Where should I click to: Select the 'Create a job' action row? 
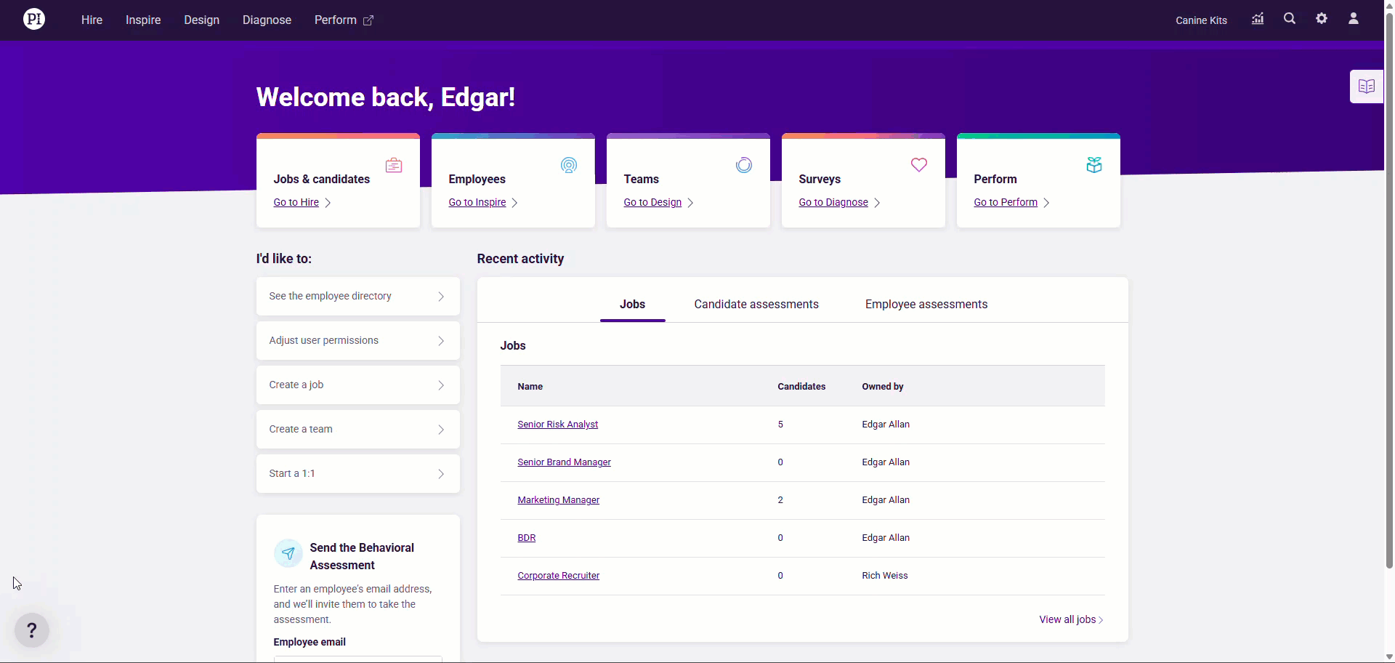coord(357,385)
